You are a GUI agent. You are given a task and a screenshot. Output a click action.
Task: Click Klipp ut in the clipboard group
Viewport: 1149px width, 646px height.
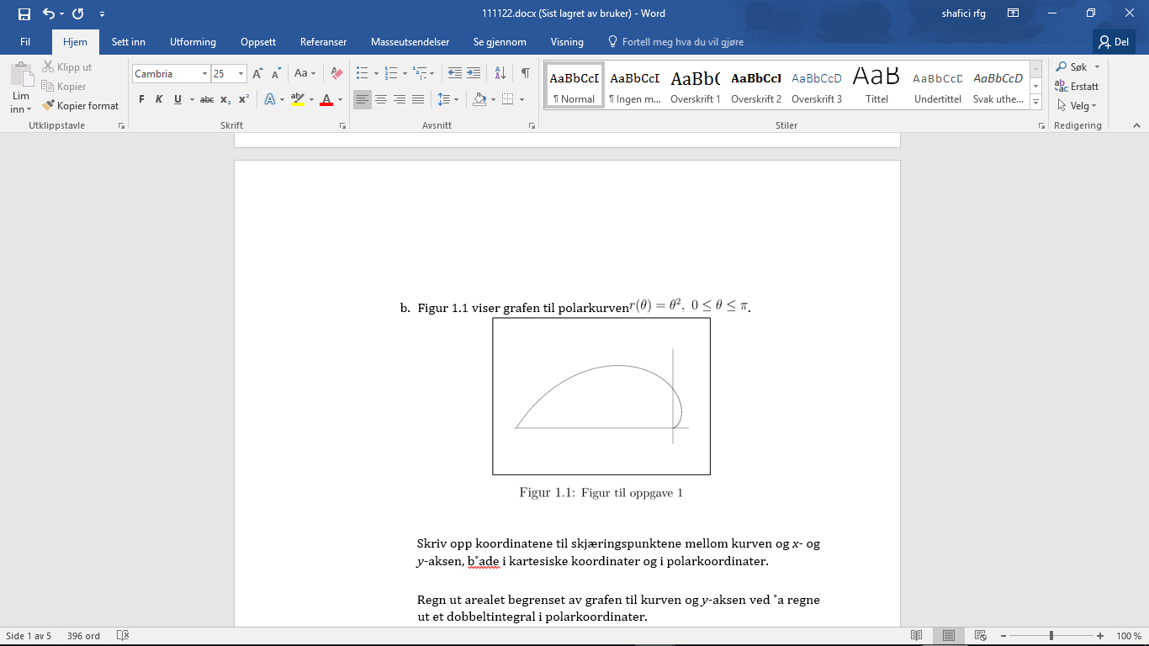click(66, 67)
